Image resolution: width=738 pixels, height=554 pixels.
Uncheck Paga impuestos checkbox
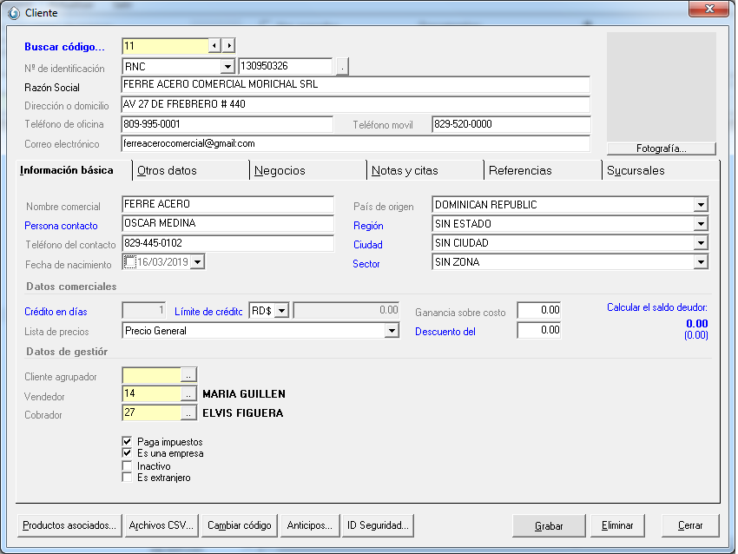[128, 441]
